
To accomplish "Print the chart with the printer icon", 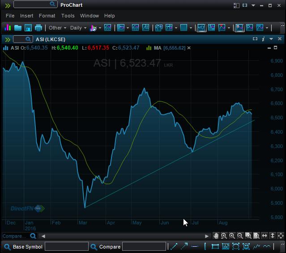I will (38, 28).
